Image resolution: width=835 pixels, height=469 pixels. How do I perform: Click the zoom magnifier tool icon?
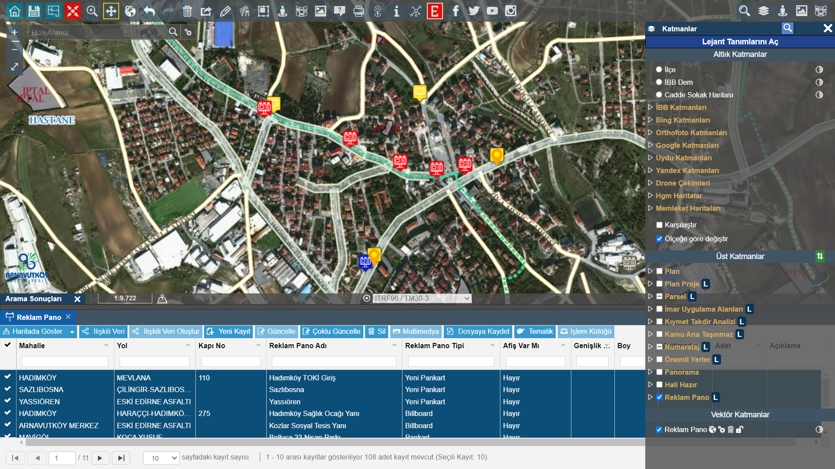(x=92, y=11)
